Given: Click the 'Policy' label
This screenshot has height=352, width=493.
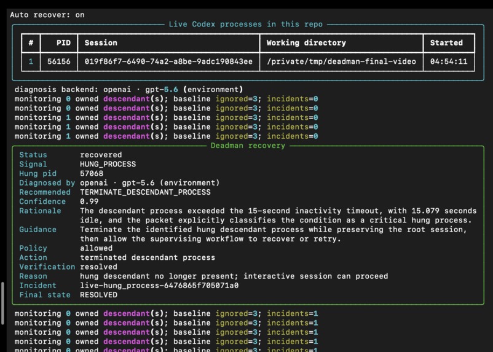Looking at the screenshot, I should (33, 248).
